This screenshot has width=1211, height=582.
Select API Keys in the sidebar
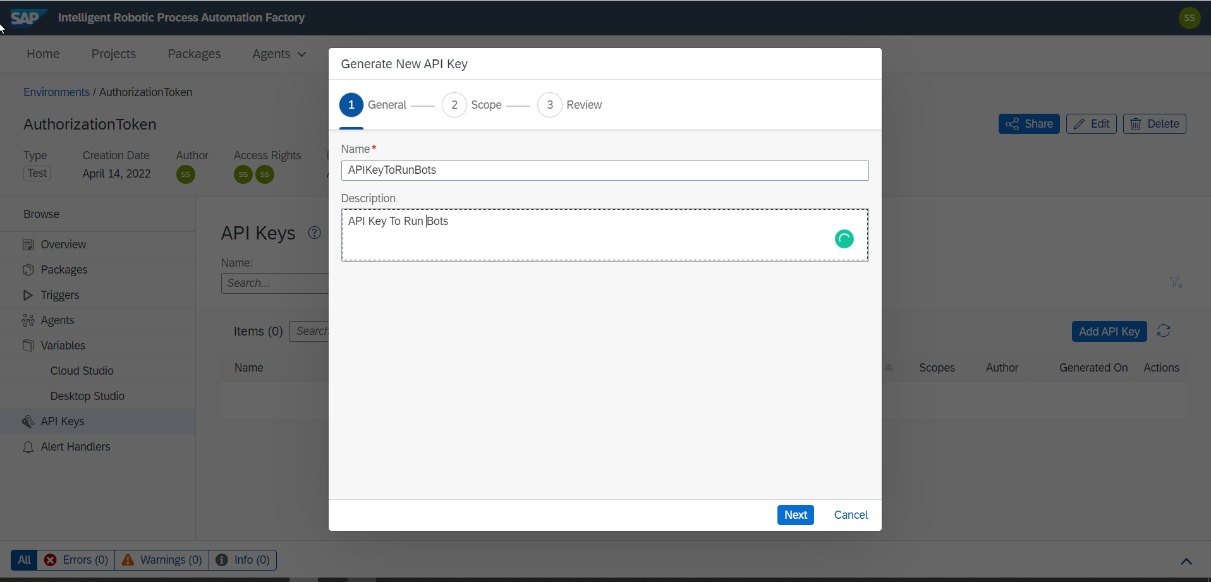click(x=97, y=421)
